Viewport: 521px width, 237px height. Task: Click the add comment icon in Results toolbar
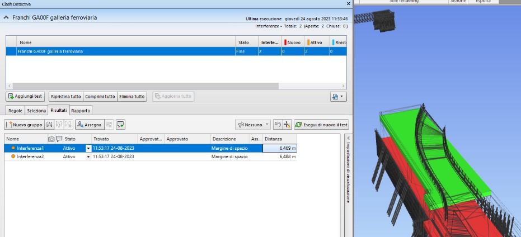tap(120, 125)
